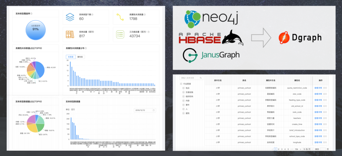Click 查看详情 for the old_school_id row

point(318,106)
